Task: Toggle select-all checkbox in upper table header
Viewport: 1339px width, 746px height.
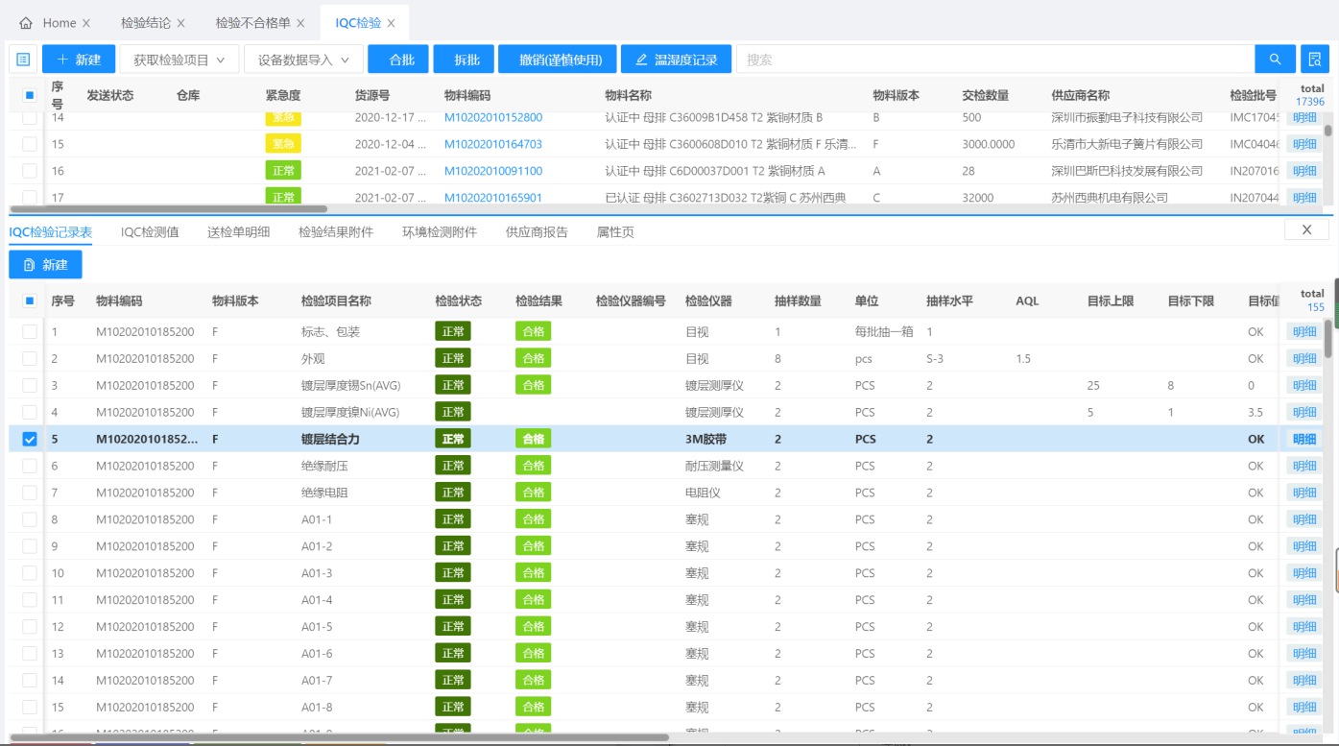Action: pyautogui.click(x=30, y=96)
